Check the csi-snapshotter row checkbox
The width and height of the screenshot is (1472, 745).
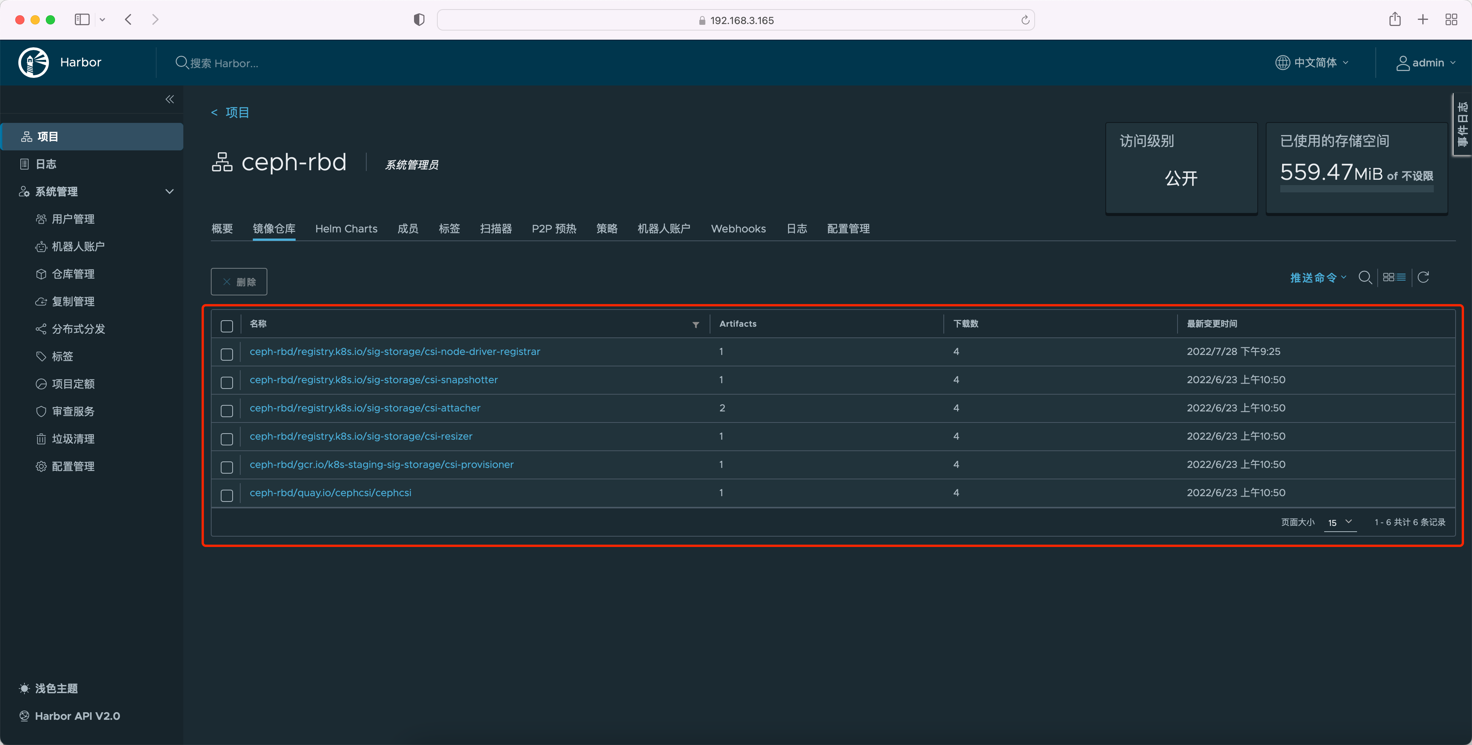(227, 382)
